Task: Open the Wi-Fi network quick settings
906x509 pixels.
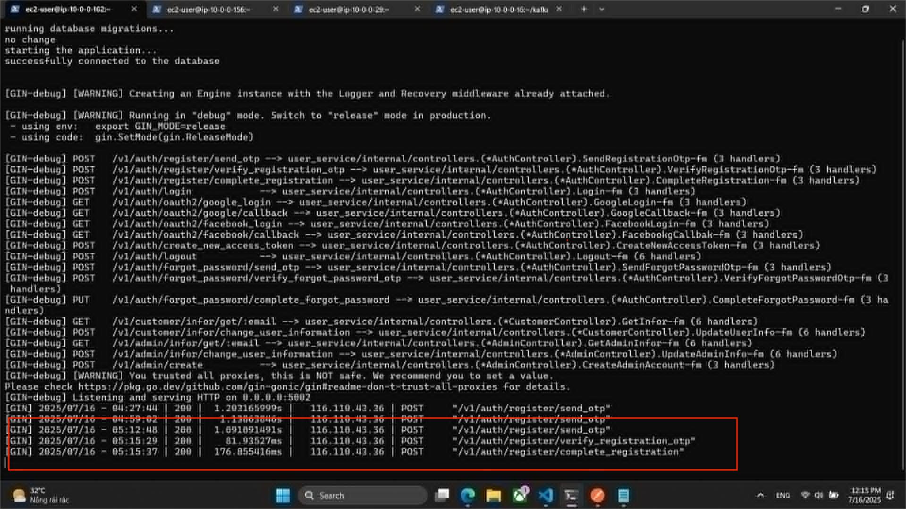Action: (805, 495)
